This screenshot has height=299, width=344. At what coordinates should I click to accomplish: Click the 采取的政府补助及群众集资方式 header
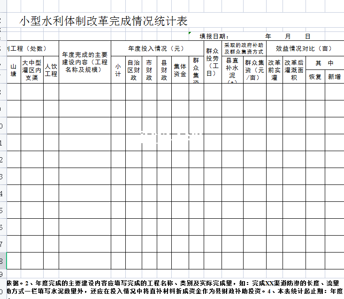click(244, 48)
